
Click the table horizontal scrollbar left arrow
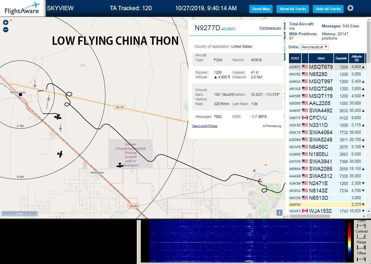pos(287,216)
